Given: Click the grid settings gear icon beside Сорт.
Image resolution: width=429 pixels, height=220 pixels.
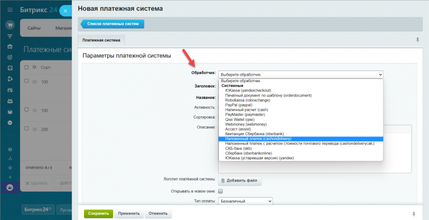Looking at the screenshot, I should click(x=34, y=67).
